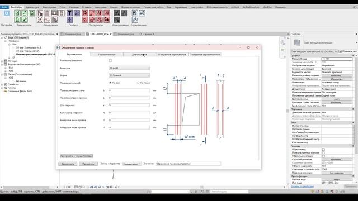Open the Справка по свойствам link
Image resolution: width=358 pixels, height=201 pixels.
tap(302, 186)
